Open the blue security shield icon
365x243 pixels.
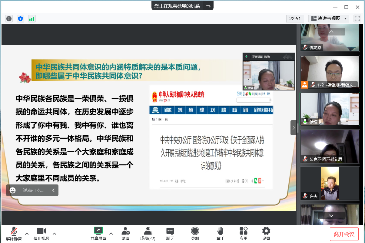click(x=20, y=19)
